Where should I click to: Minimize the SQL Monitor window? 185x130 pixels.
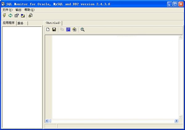(170, 4)
